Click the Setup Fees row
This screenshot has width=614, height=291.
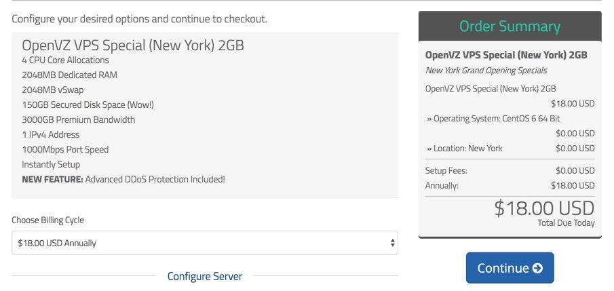[x=510, y=171]
